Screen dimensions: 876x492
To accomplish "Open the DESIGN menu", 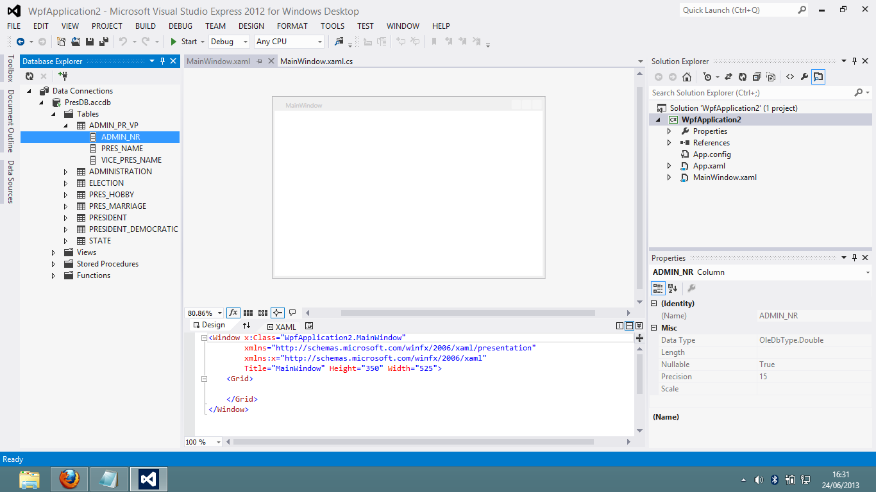I will pos(251,26).
